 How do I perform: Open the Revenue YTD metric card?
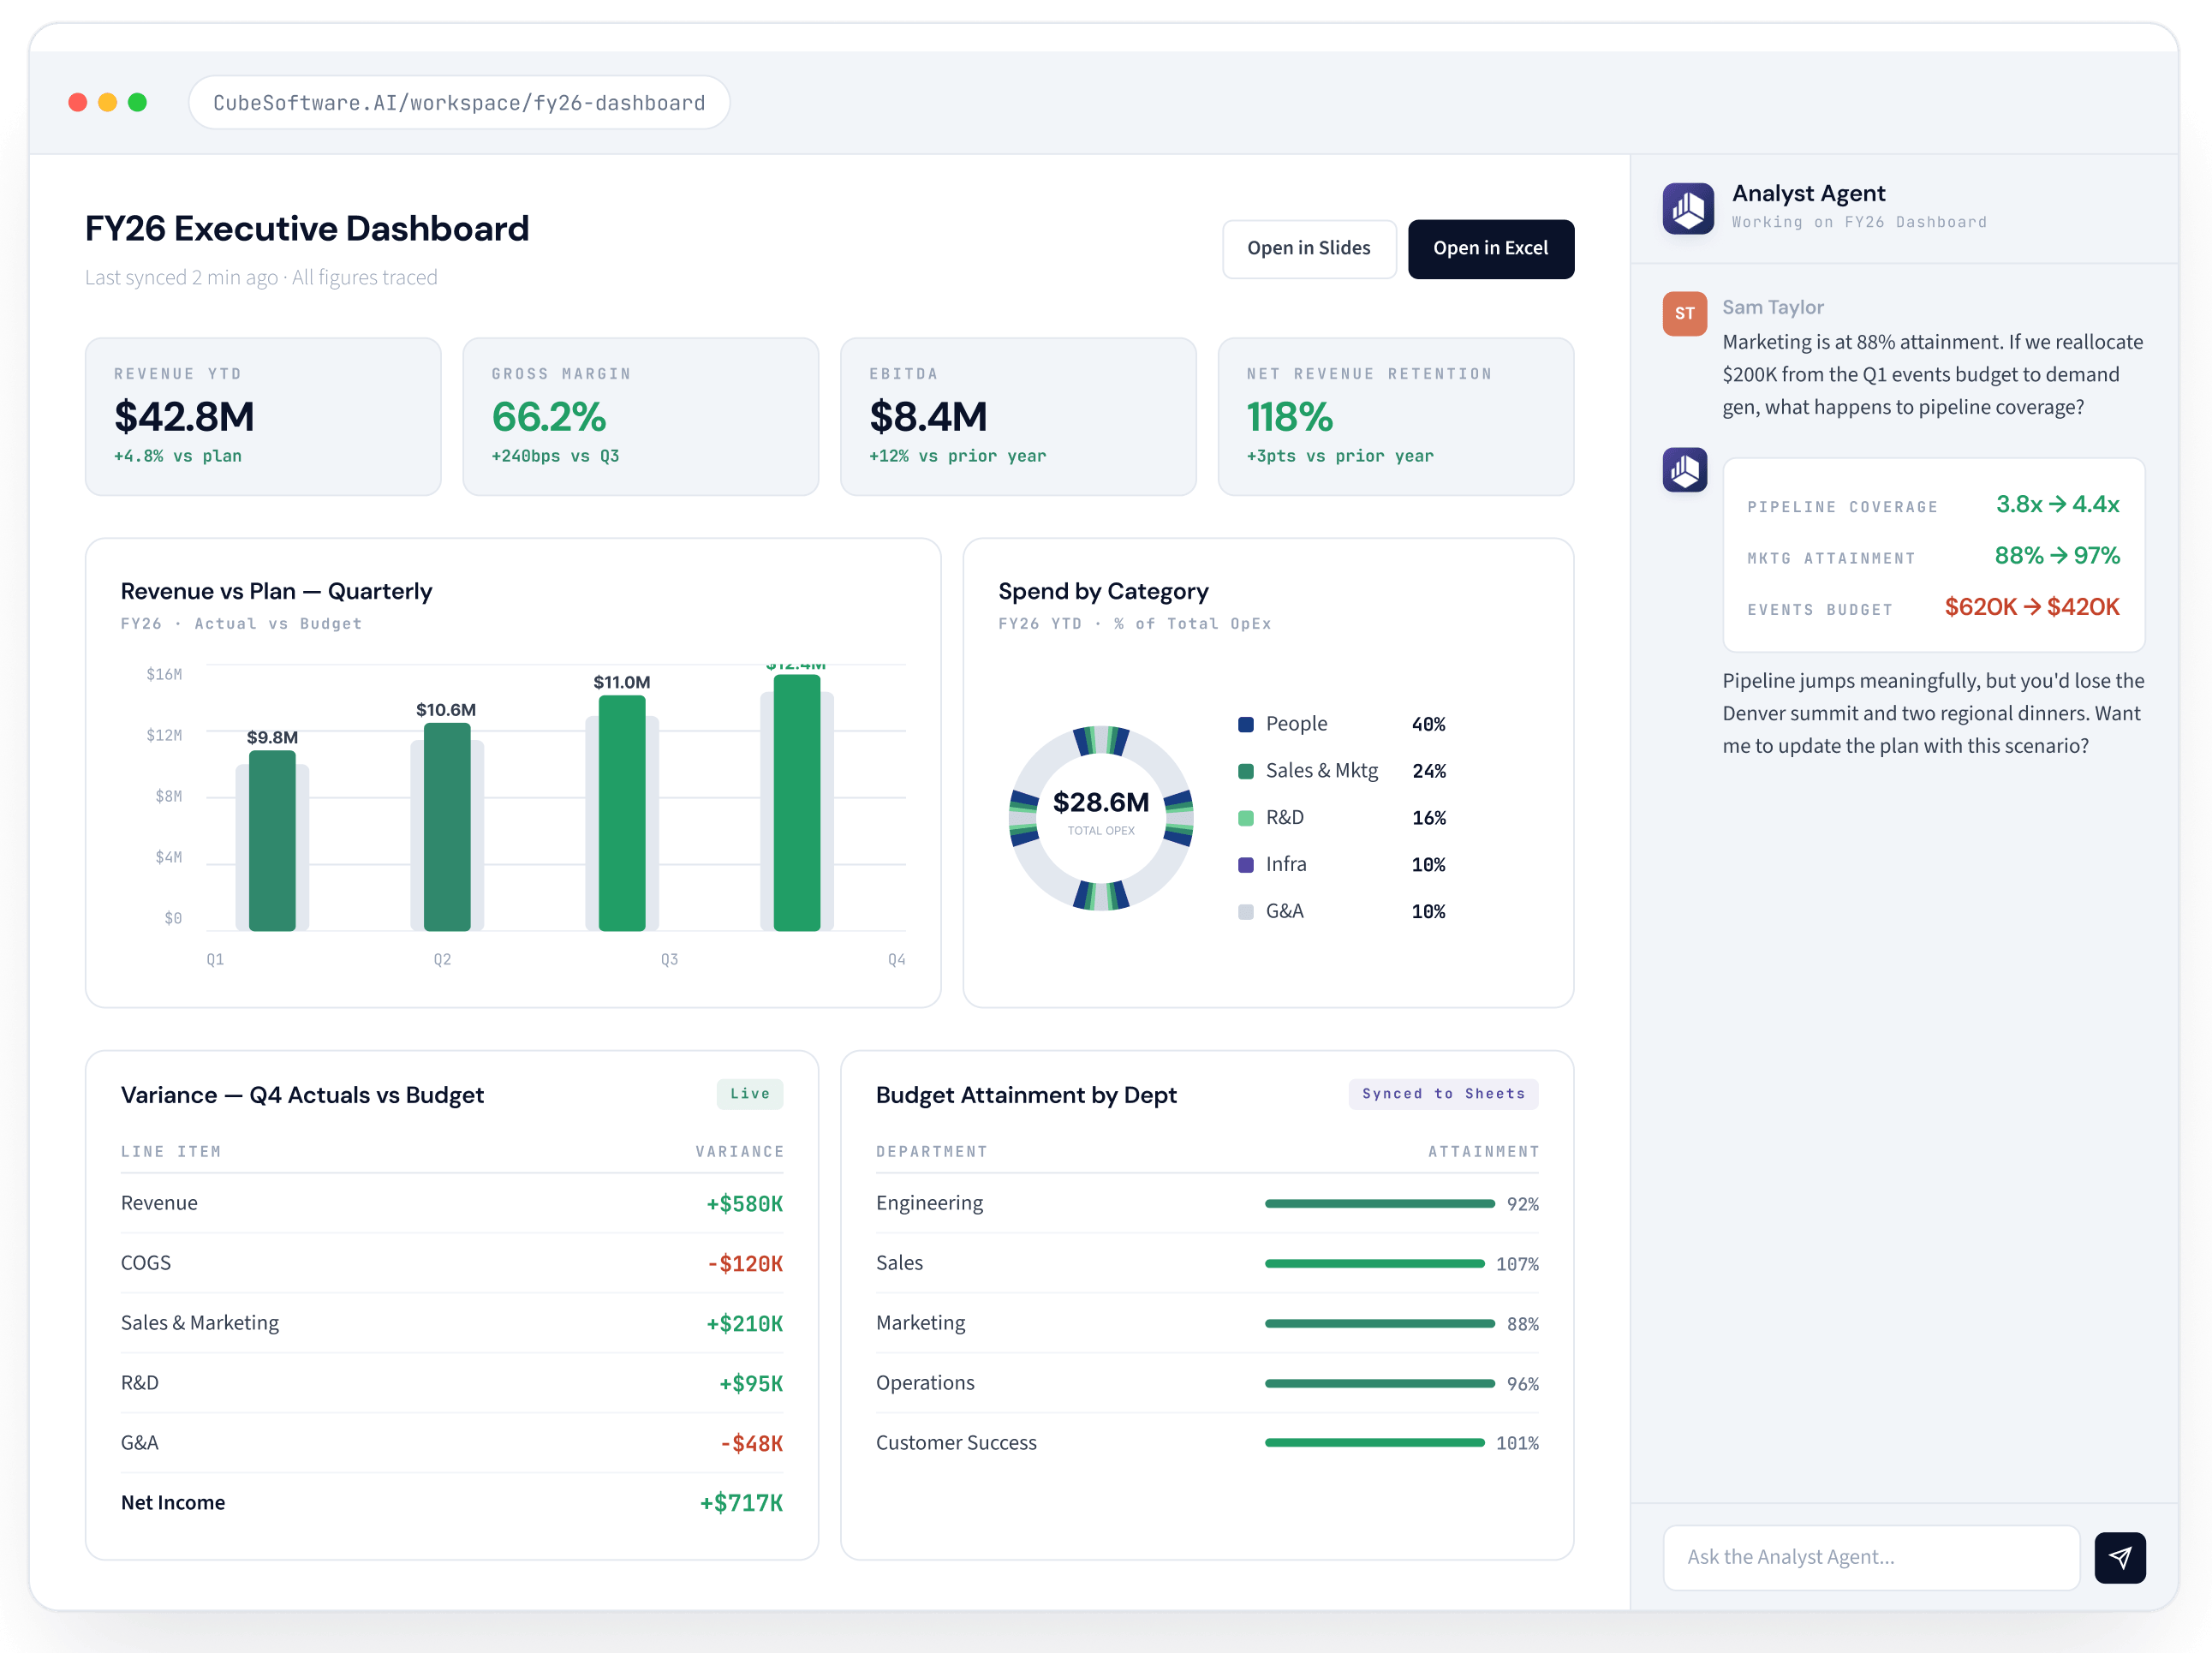point(263,416)
